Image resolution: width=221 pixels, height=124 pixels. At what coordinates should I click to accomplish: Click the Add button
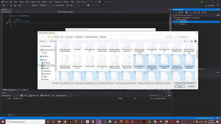point(180,86)
